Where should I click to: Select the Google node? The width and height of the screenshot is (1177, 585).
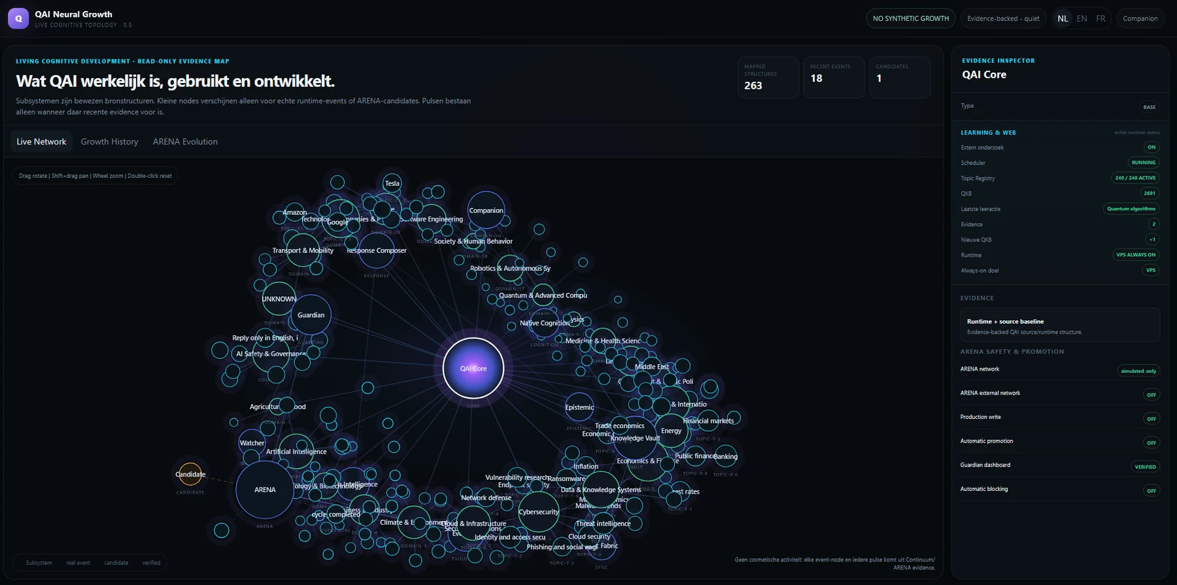(338, 222)
